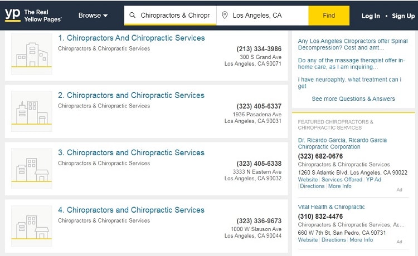Click Services Offered for Ricardo Garcia
Screen dimensions: 418x256
(x=342, y=180)
